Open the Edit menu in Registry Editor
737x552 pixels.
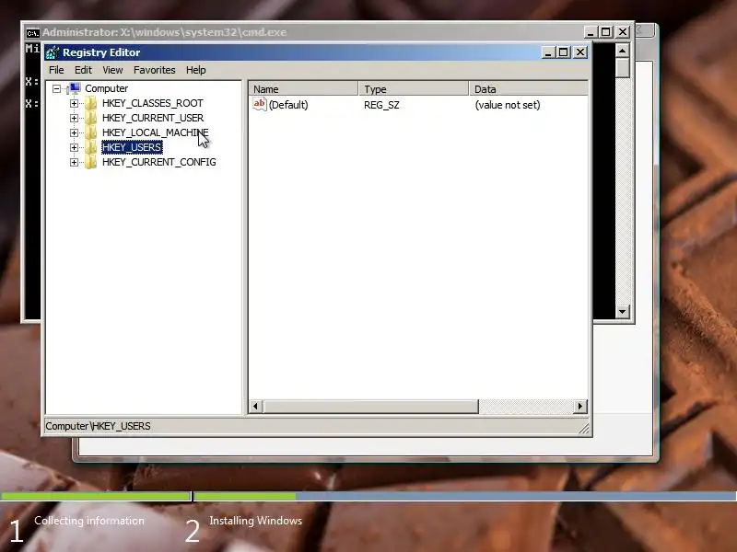(x=83, y=70)
